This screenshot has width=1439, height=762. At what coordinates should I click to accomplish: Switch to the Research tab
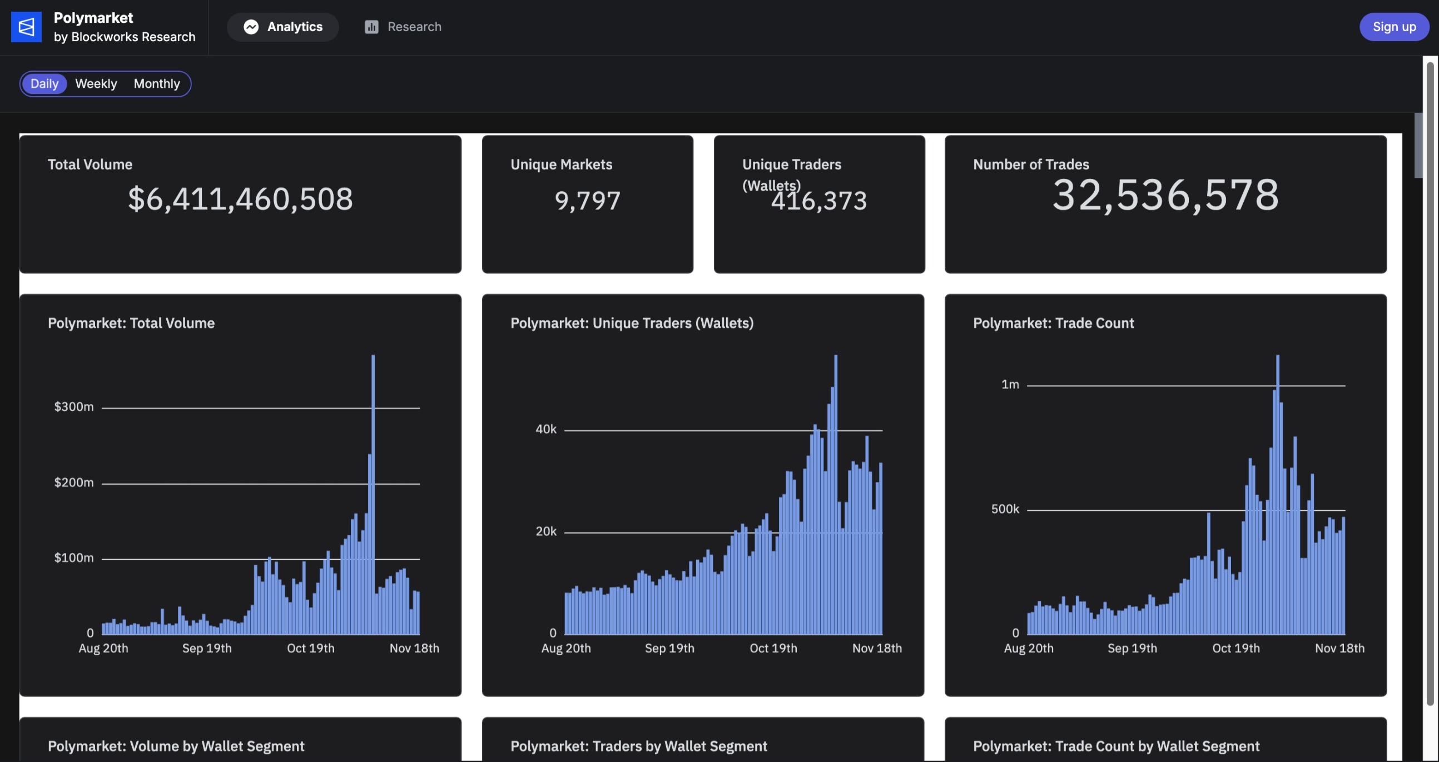click(403, 27)
